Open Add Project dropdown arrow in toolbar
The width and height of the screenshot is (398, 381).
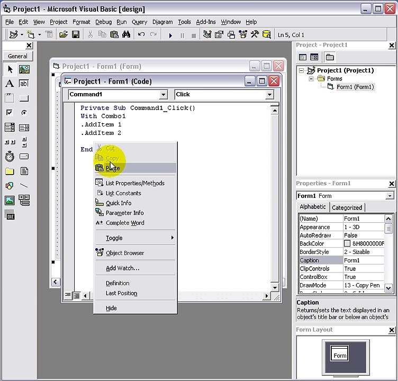point(22,34)
